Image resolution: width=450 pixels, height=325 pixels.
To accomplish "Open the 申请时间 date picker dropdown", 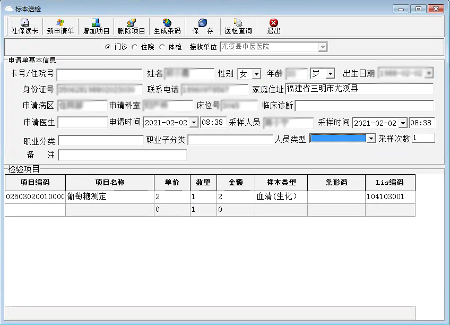I will [x=194, y=123].
